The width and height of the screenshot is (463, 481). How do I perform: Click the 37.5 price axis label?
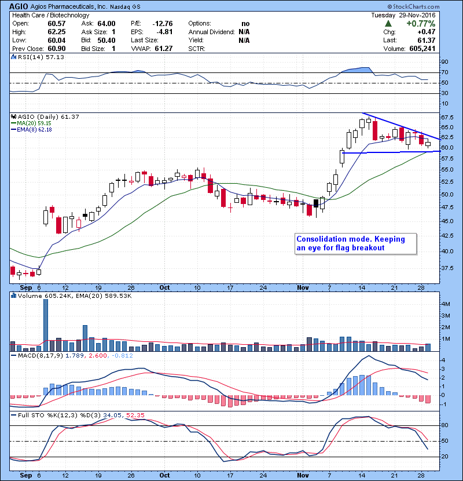tap(447, 268)
